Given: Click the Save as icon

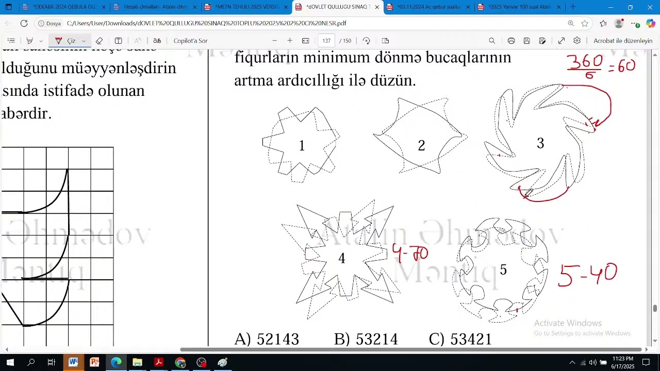Looking at the screenshot, I should (542, 41).
